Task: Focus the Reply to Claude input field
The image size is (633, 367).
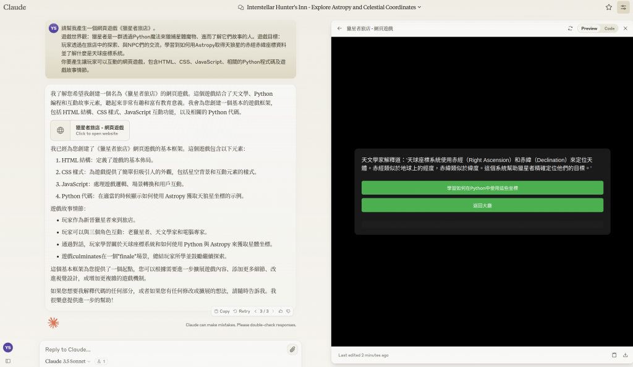Action: click(x=163, y=350)
